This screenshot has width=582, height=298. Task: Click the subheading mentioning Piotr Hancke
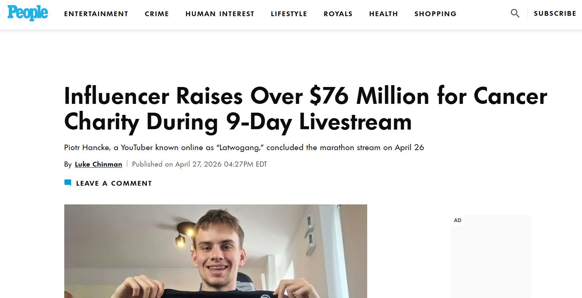(x=244, y=148)
